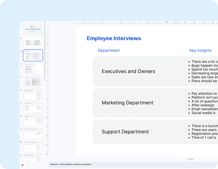Click the "After redesign" bullet
The height and width of the screenshot is (169, 218).
coord(203,105)
